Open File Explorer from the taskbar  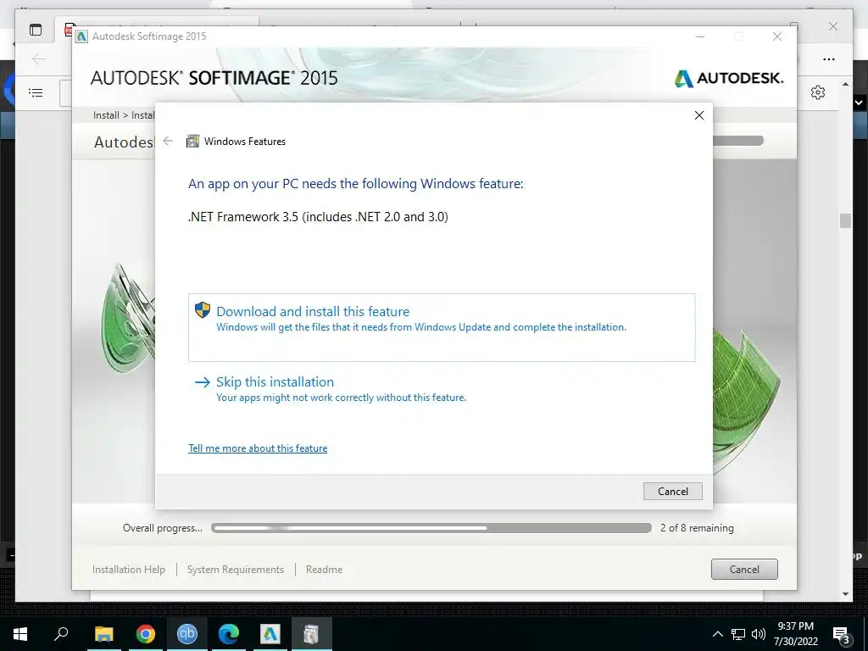pos(103,634)
